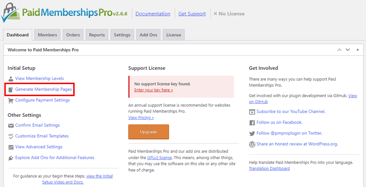Open the Documentation link in header
The width and height of the screenshot is (366, 187).
[x=153, y=14]
